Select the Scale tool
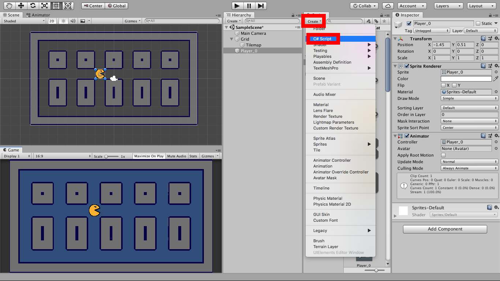This screenshot has height=281, width=500. (x=44, y=6)
